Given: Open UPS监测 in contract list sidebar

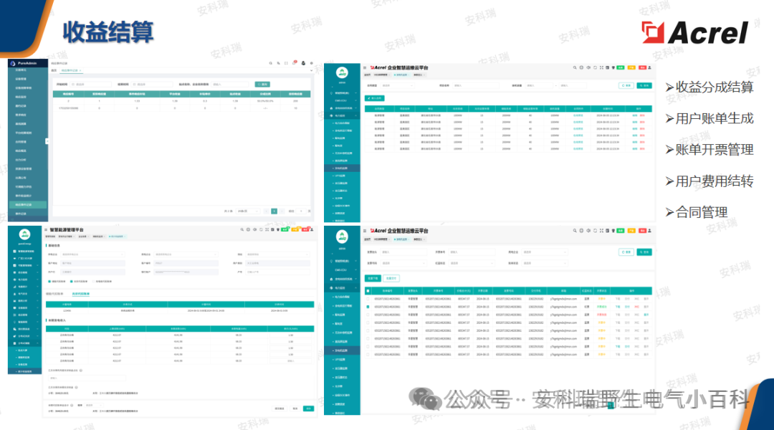Looking at the screenshot, I should (342, 176).
